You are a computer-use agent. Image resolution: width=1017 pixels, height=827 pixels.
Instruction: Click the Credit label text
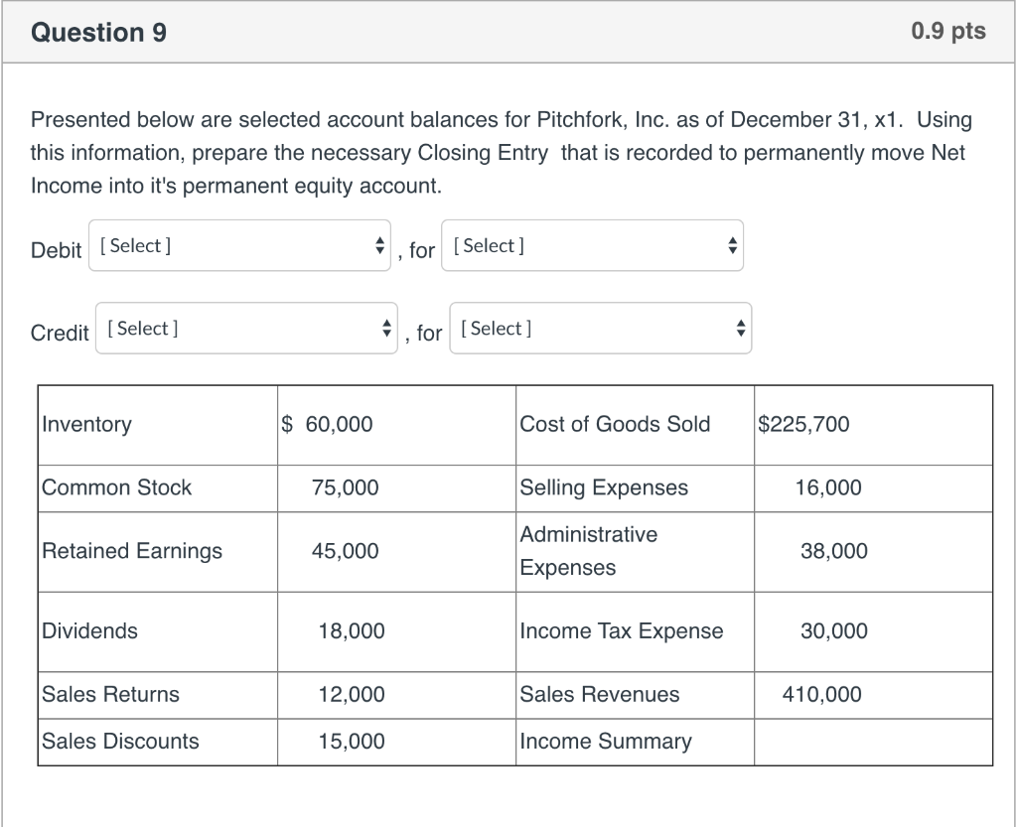pos(60,334)
